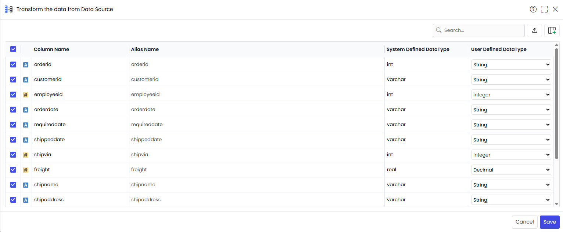
Task: Edit the alias name for shipaddress
Action: click(257, 200)
